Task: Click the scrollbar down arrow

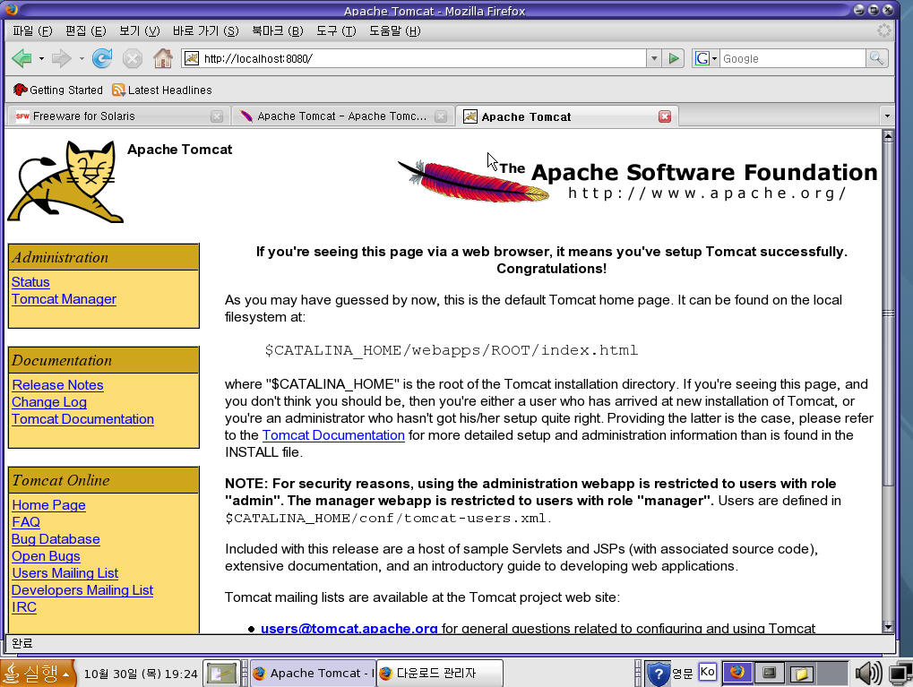Action: click(x=888, y=627)
